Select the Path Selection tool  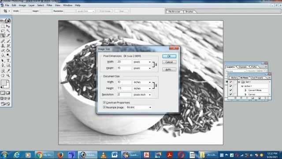coord(3,61)
